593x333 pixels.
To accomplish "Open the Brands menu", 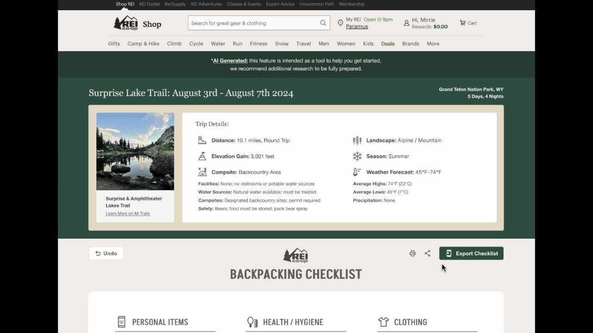I will point(410,43).
